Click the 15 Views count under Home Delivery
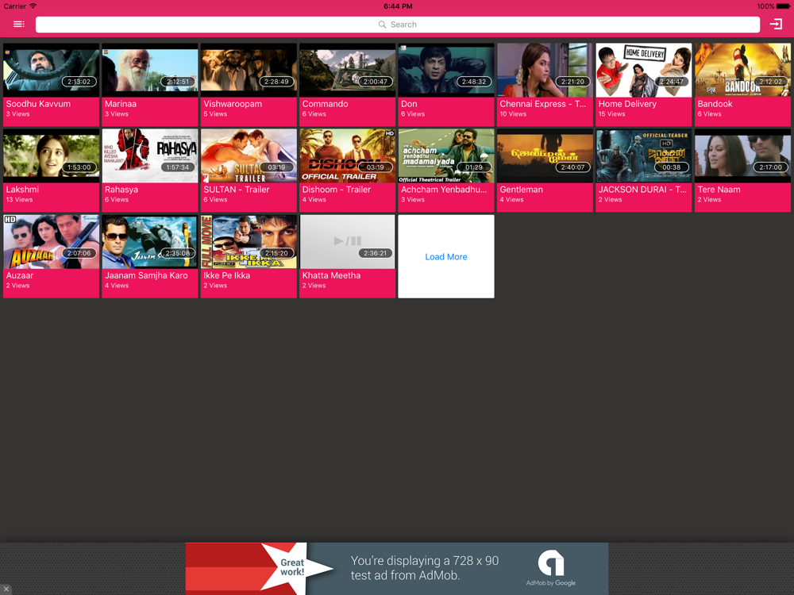The image size is (794, 595). click(x=611, y=113)
